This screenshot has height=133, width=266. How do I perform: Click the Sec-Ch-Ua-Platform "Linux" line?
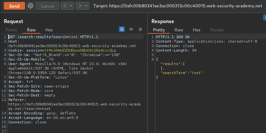(x=39, y=77)
